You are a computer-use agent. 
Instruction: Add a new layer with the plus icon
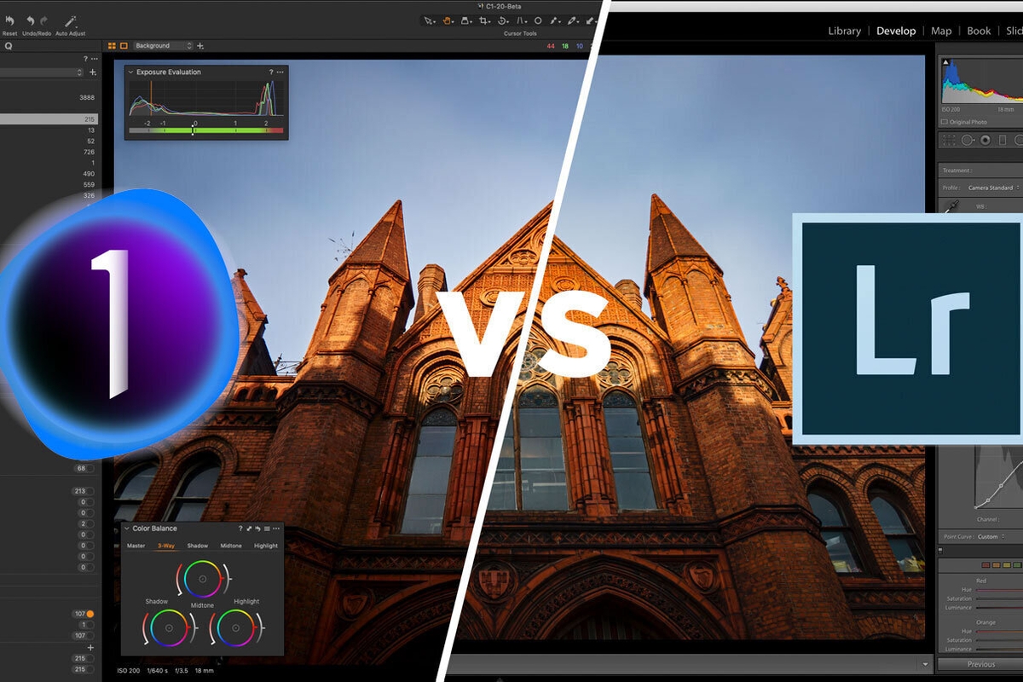pos(200,46)
